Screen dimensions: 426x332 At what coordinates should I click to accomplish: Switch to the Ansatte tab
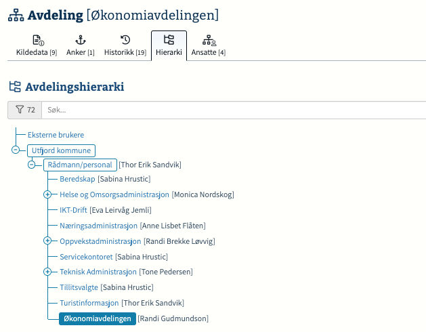click(209, 45)
